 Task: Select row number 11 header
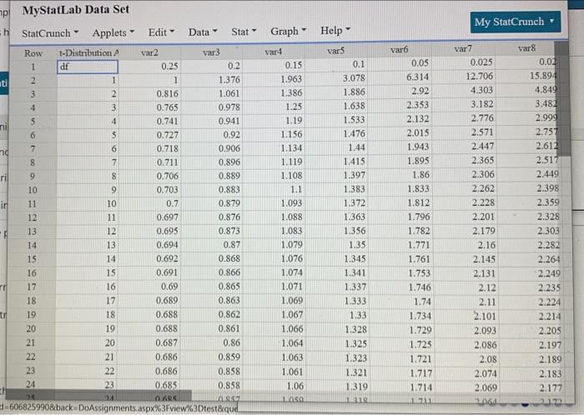(x=33, y=204)
